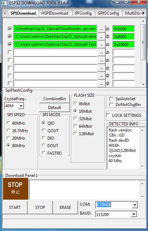Enable the SpiAutoSet checkbox

tap(112, 99)
